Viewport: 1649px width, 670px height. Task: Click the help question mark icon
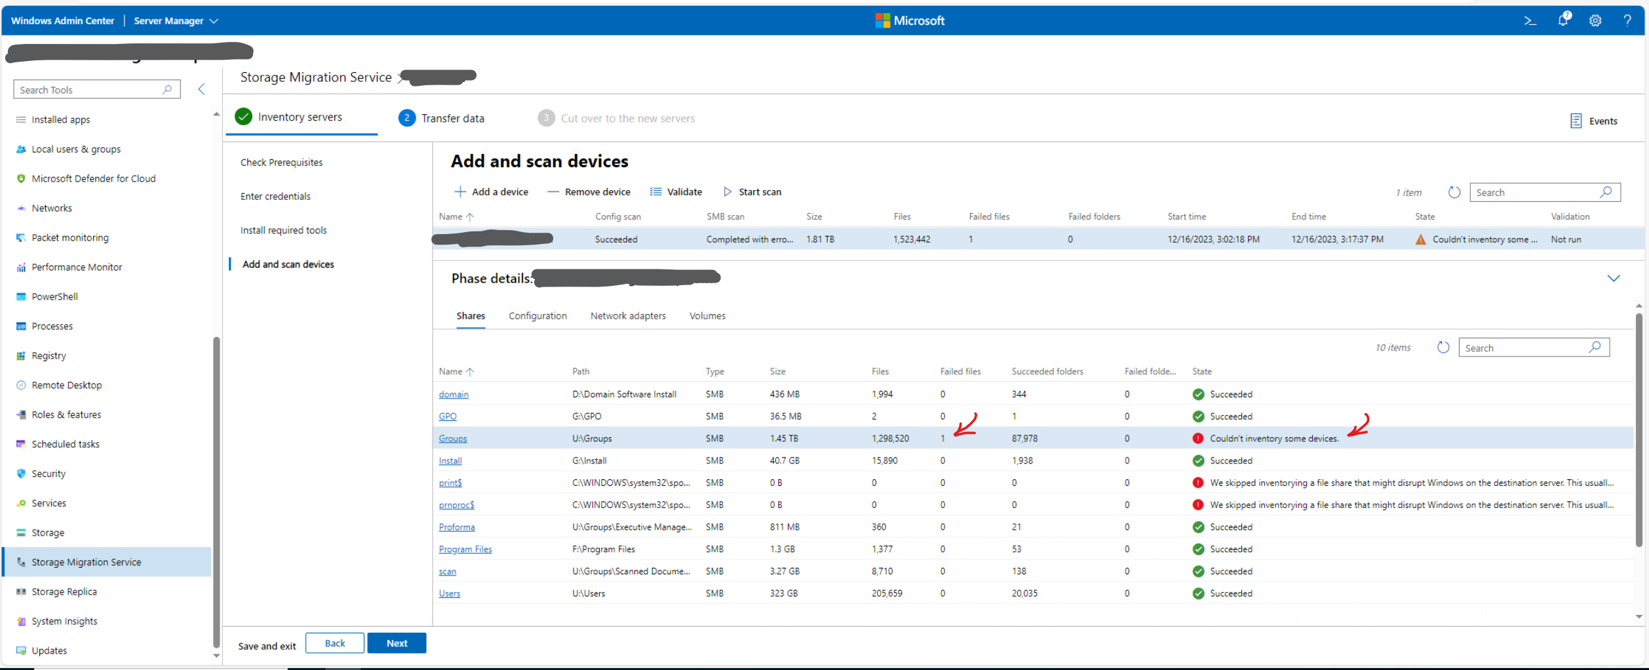click(x=1627, y=20)
